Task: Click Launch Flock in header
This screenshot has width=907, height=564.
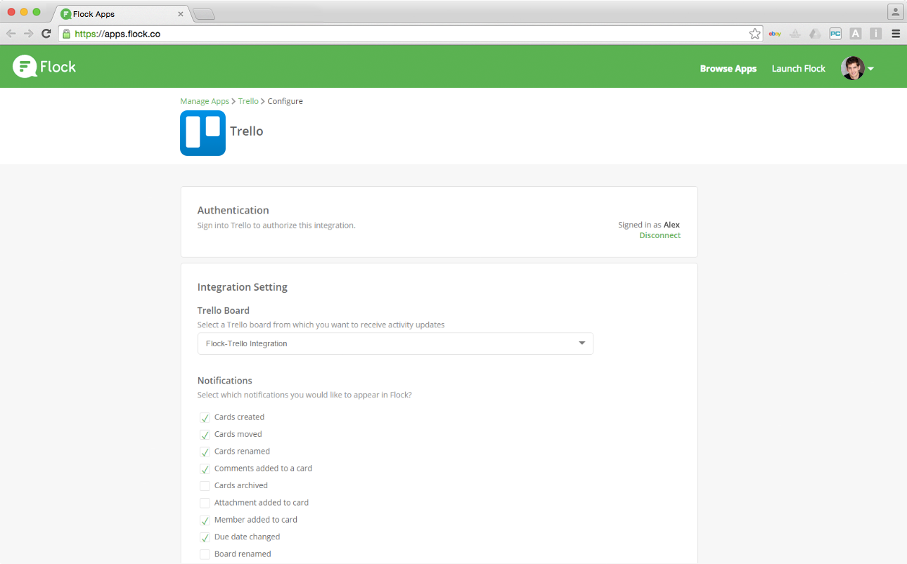Action: pos(799,68)
